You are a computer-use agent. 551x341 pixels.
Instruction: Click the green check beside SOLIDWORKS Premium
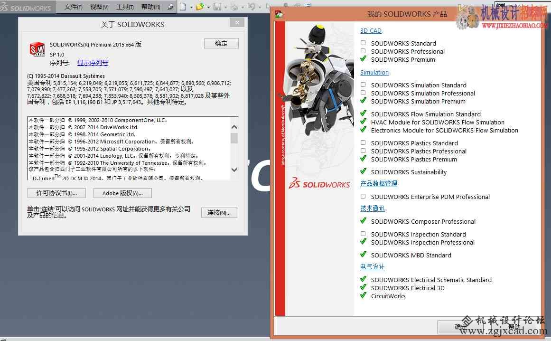coord(364,59)
